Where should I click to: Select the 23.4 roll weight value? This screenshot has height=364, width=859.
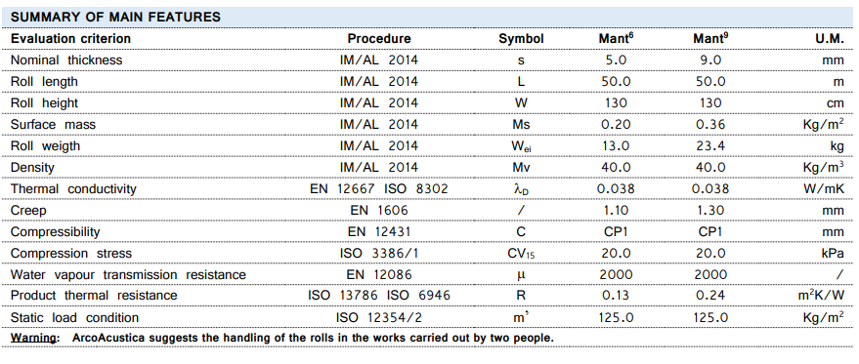[x=710, y=146]
